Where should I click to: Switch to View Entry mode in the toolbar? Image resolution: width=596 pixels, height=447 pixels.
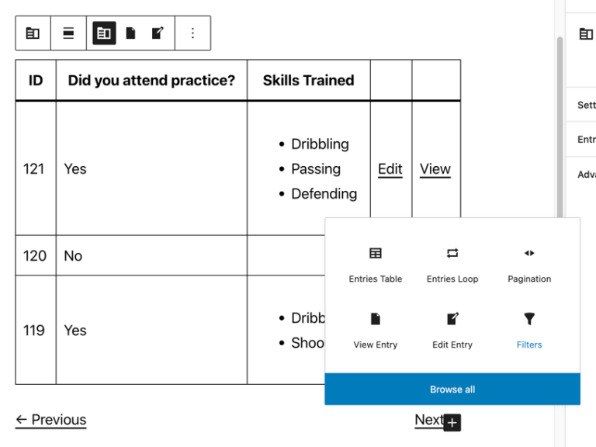[130, 33]
